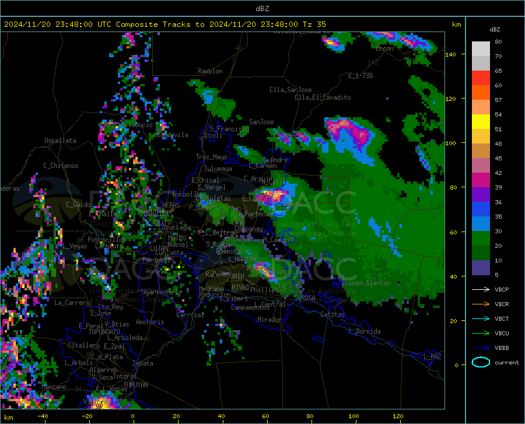Click the 'Catitas' map label
The image size is (525, 424).
pos(333,314)
